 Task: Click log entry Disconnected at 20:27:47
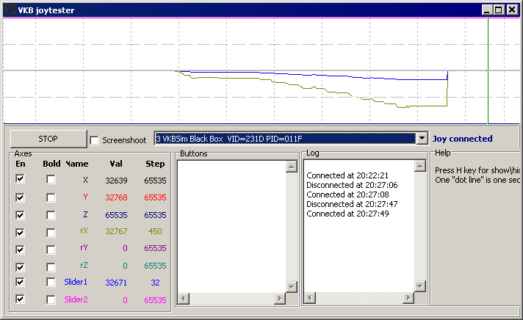click(x=352, y=204)
